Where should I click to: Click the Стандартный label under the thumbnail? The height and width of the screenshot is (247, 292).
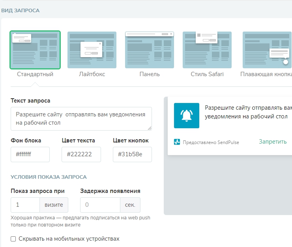(35, 74)
